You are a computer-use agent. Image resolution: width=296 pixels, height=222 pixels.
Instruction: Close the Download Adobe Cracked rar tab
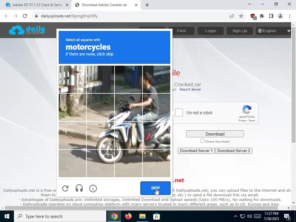click(x=136, y=5)
